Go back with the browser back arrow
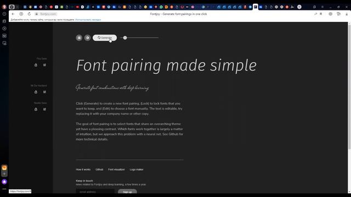 click(x=13, y=14)
